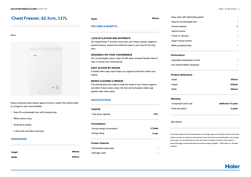251x177 pixels.
Task: Click the SPECIFICATIONS section heading
Action: (x=101, y=100)
